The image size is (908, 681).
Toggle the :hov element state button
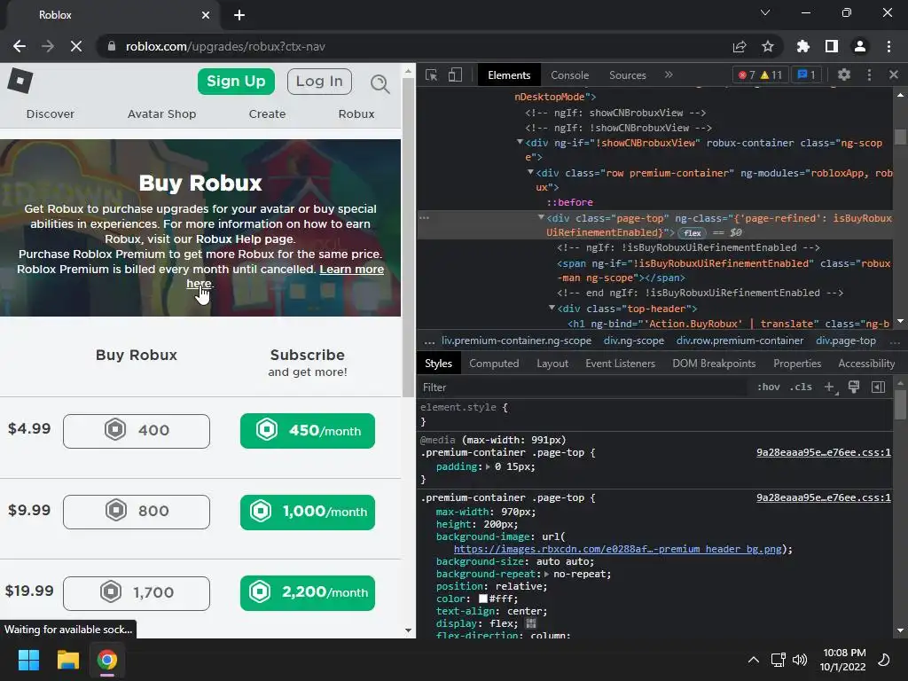click(x=769, y=387)
